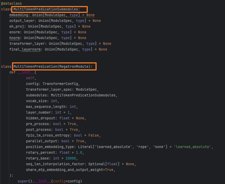The width and height of the screenshot is (225, 184).
Task: Click the output_layer field name
Action: pyautogui.click(x=22, y=21)
